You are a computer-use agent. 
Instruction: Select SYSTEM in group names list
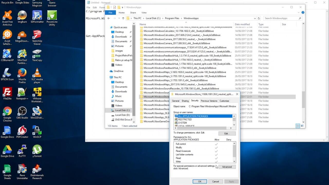click(x=182, y=123)
